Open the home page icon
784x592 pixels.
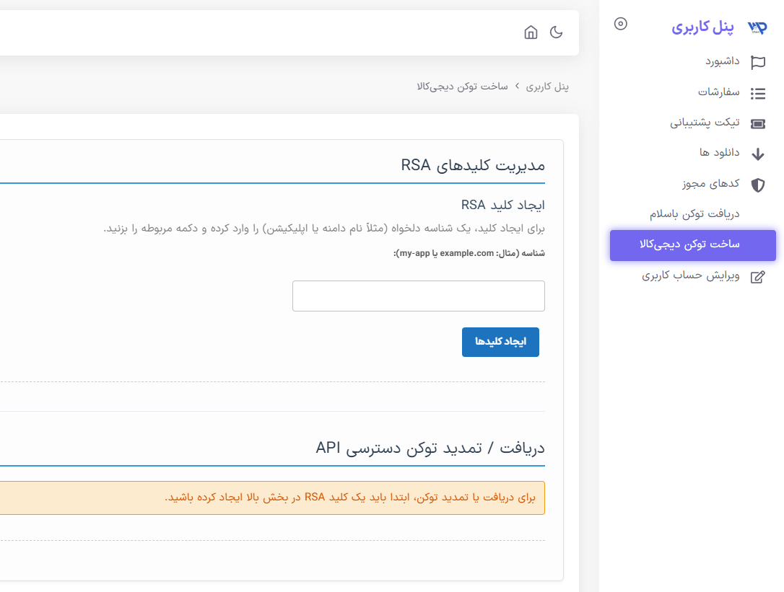pyautogui.click(x=531, y=32)
